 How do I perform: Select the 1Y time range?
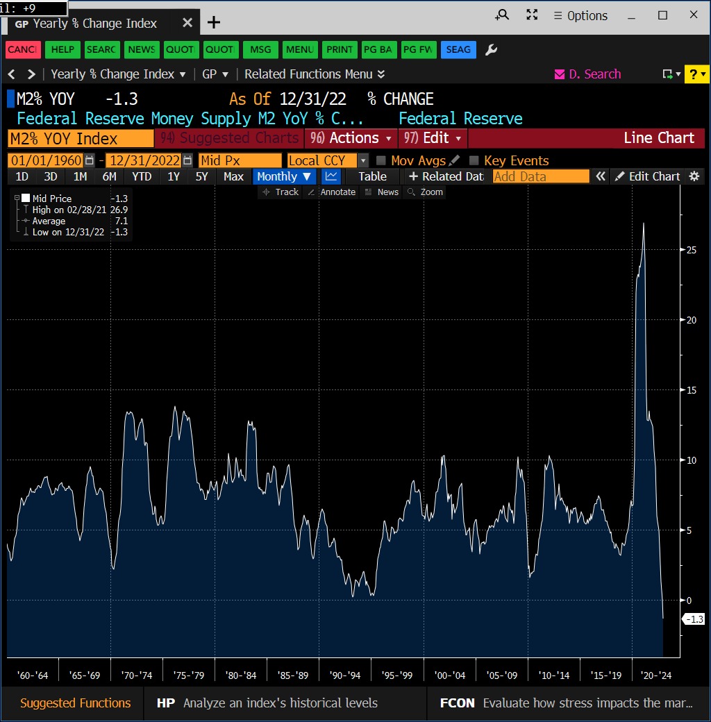pyautogui.click(x=174, y=176)
